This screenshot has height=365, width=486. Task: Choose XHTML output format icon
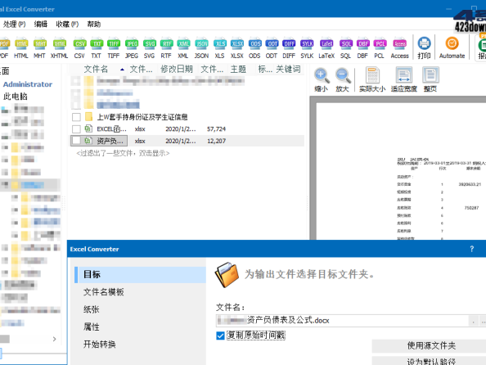point(59,47)
